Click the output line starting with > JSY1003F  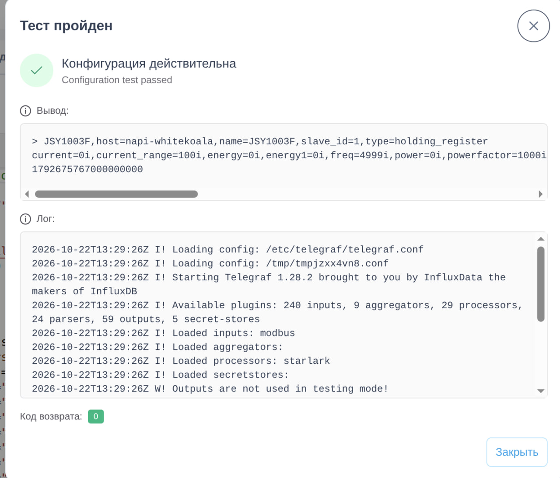coord(260,141)
